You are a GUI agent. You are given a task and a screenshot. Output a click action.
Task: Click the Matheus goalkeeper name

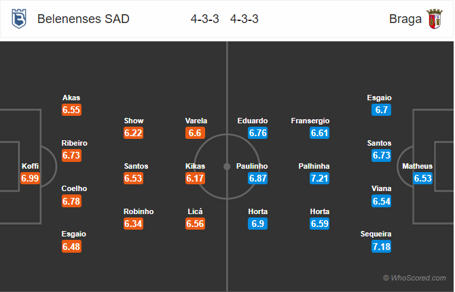pyautogui.click(x=417, y=166)
